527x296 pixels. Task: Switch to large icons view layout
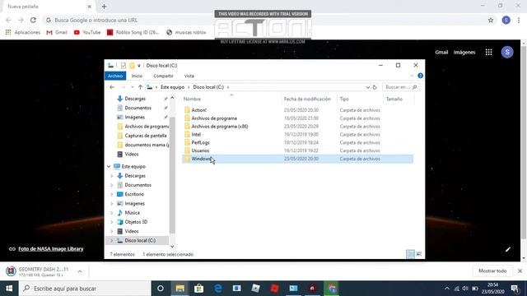click(x=419, y=254)
